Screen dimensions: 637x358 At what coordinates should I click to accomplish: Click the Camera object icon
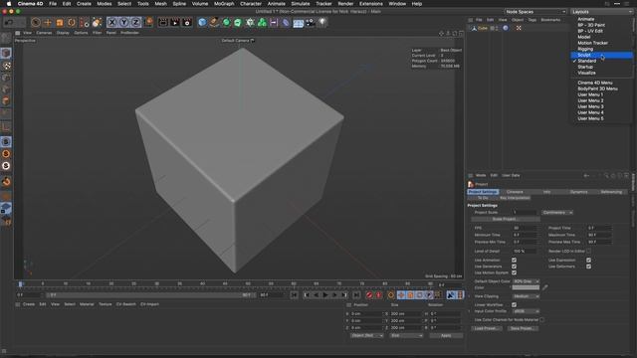(310, 23)
